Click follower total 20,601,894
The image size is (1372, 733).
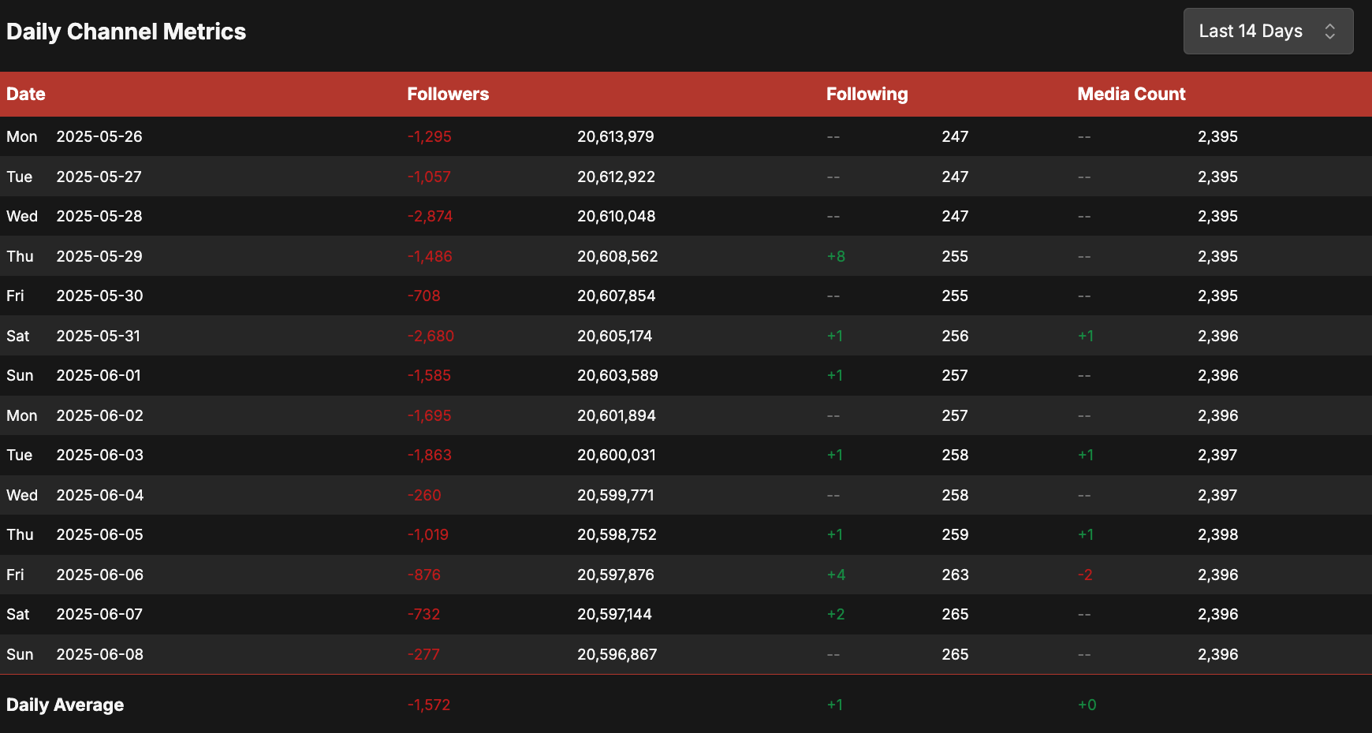click(617, 415)
